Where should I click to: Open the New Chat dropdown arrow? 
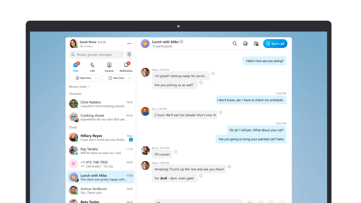click(x=129, y=78)
